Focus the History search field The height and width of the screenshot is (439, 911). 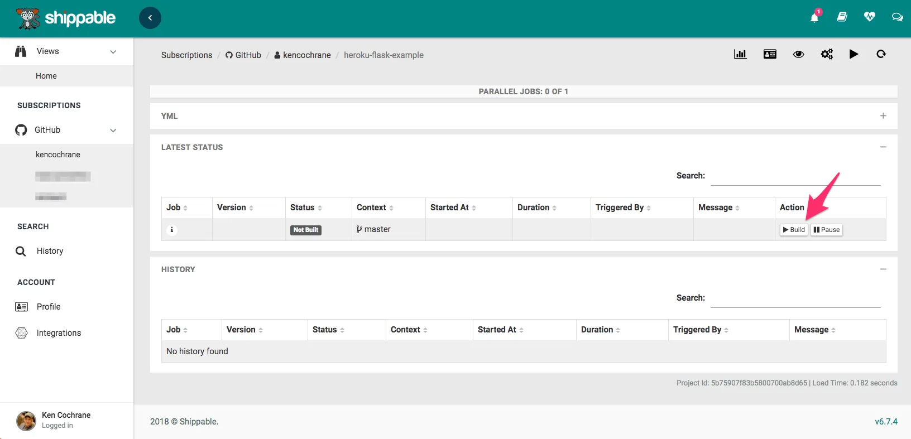pos(795,298)
